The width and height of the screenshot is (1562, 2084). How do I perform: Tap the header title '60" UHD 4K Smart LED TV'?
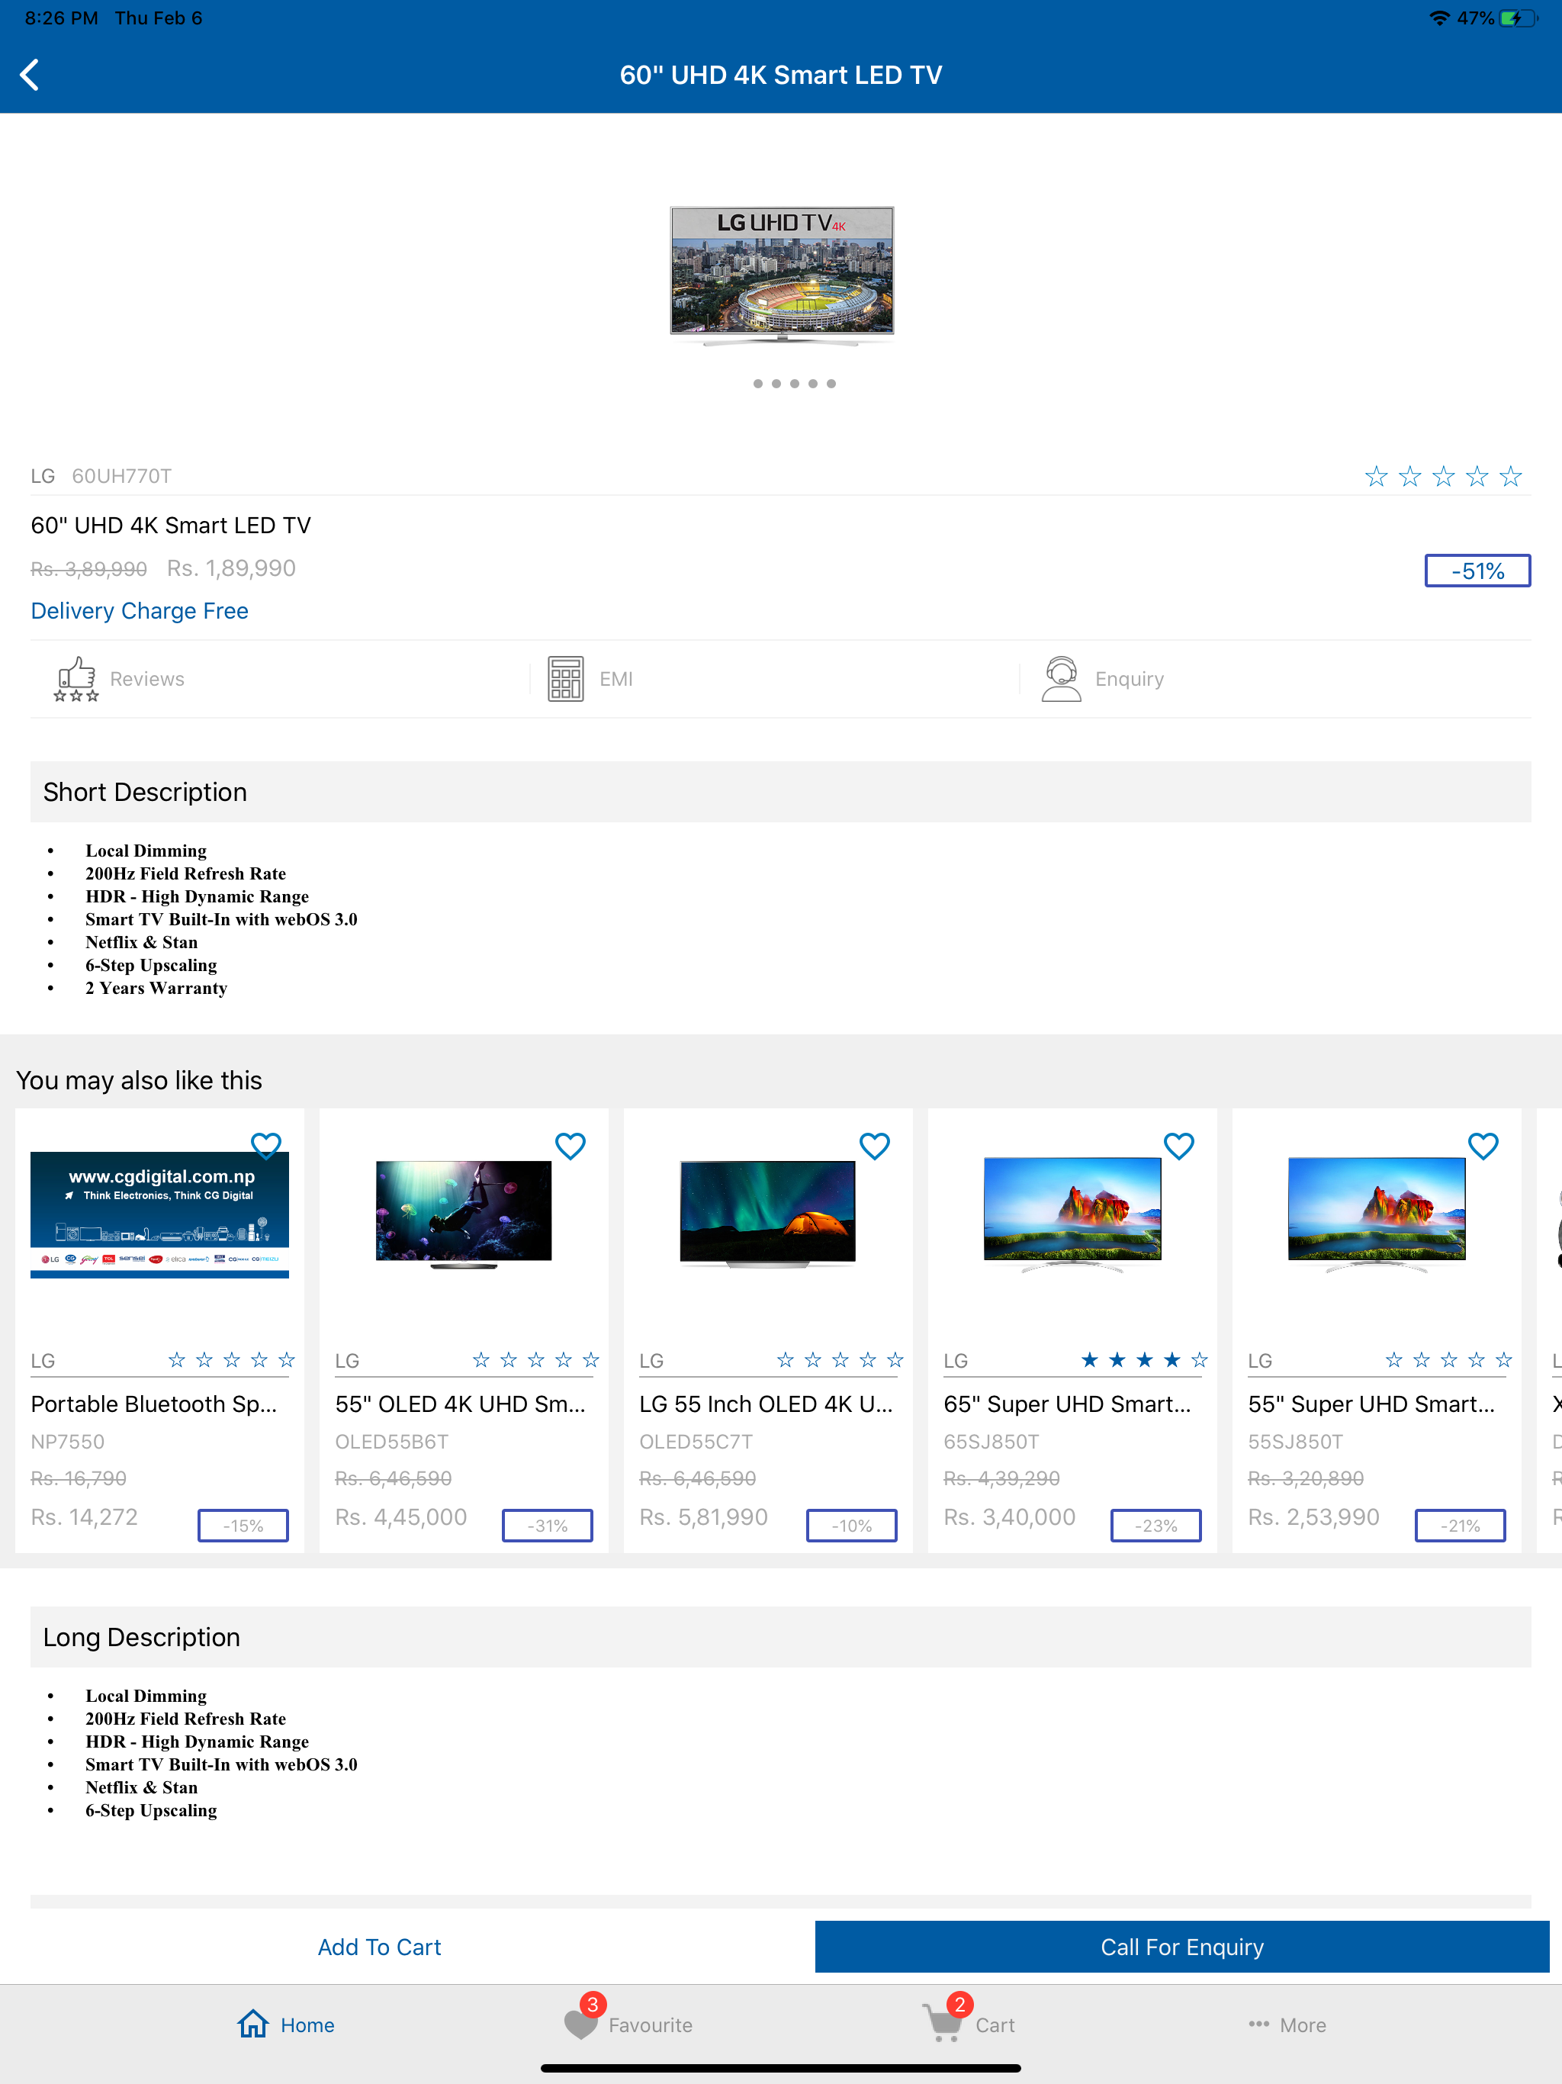click(x=781, y=76)
